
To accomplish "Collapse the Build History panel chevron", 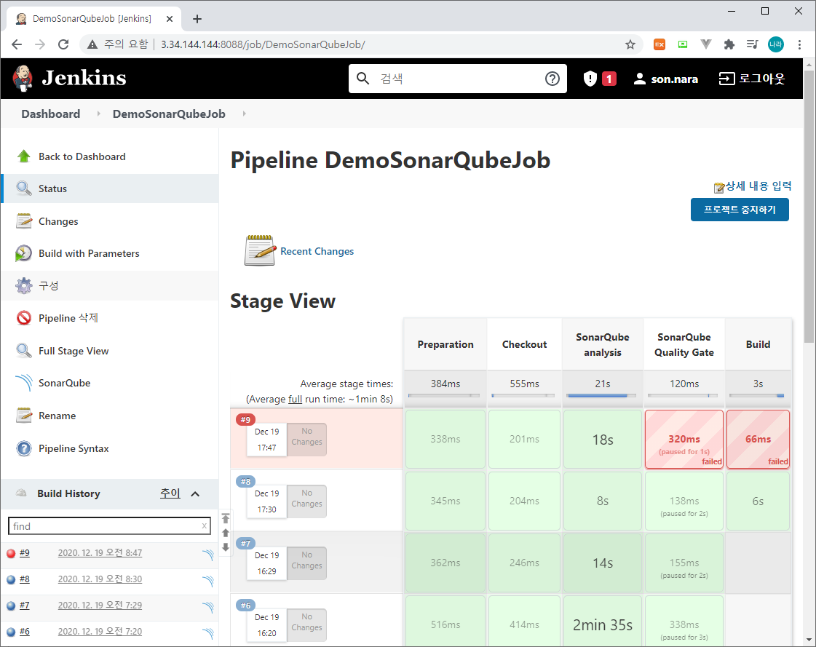I will click(195, 493).
